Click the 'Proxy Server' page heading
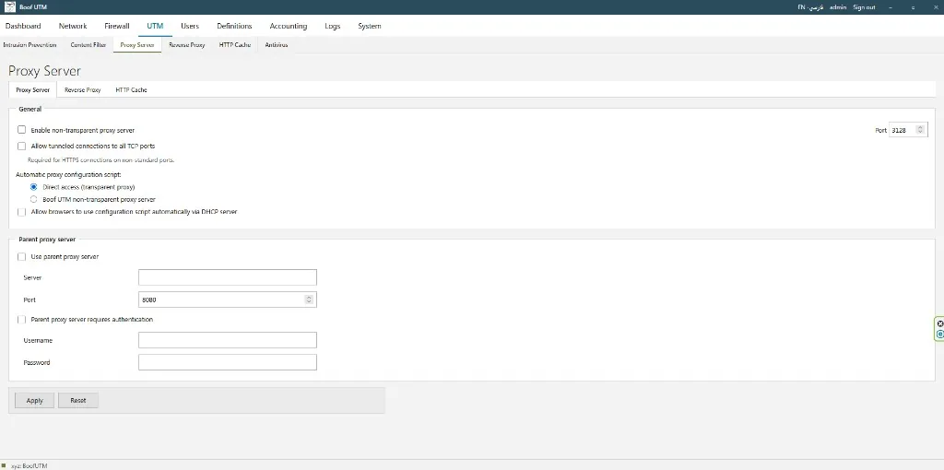 pos(44,71)
